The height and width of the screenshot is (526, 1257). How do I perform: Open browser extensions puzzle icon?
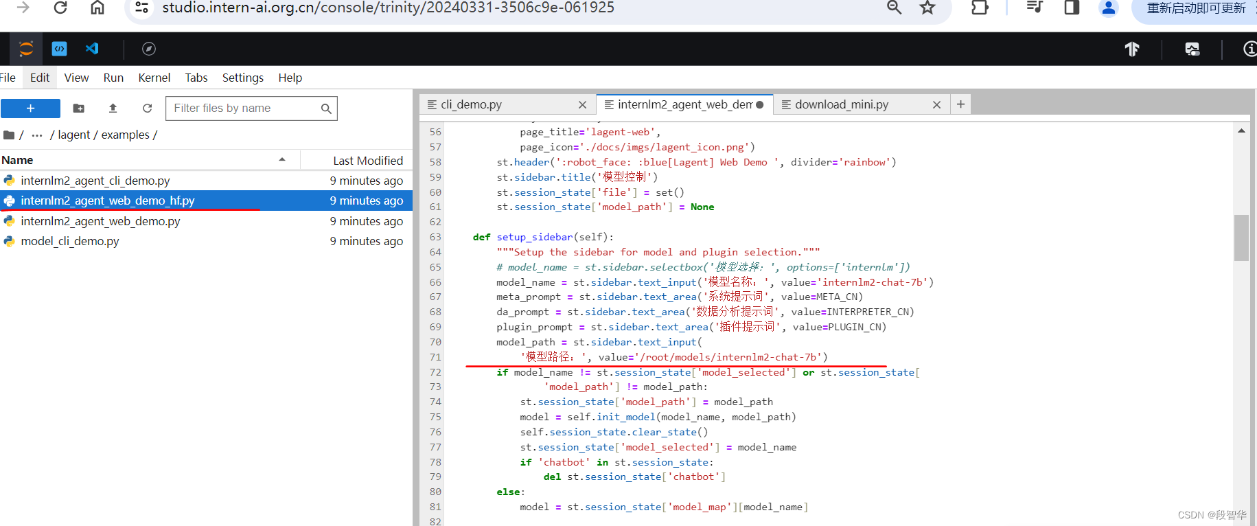click(x=980, y=8)
